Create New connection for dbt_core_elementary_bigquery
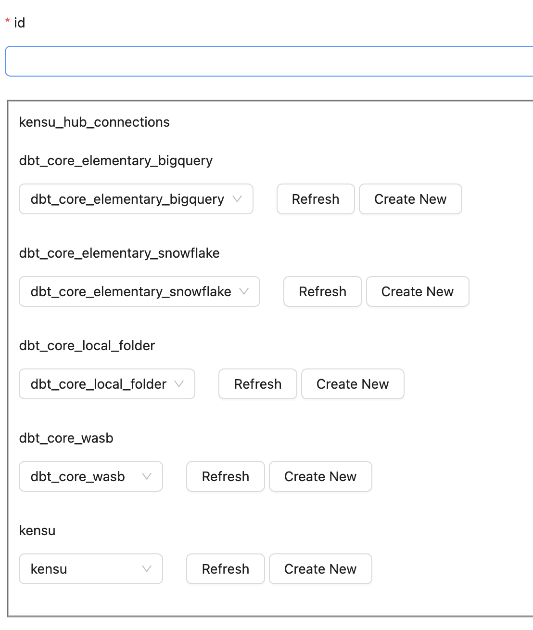Viewport: 533px width, 630px height. 410,199
